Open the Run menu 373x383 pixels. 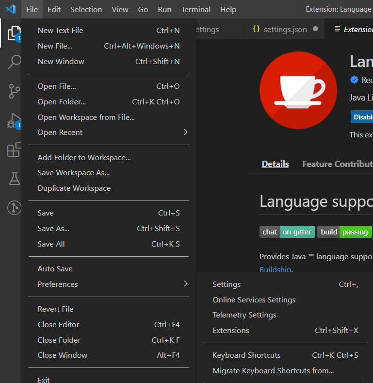click(x=164, y=9)
